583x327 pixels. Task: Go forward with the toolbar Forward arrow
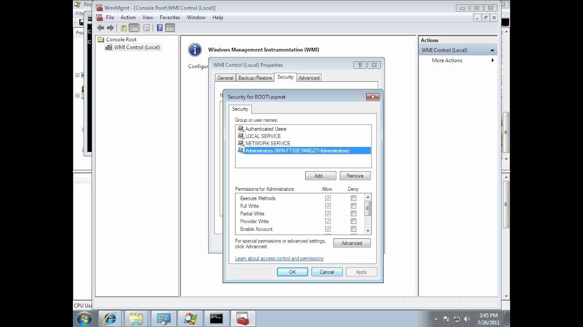(110, 28)
